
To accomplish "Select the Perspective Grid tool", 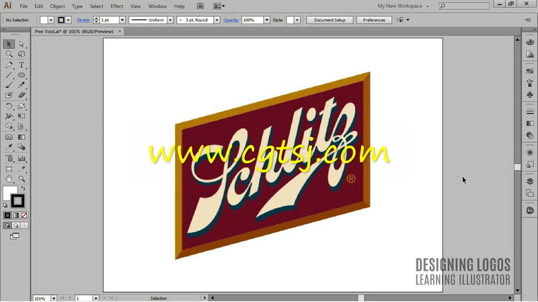I will click(22, 127).
